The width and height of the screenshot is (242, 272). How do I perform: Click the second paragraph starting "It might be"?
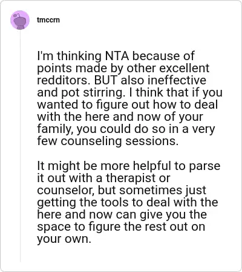pos(128,202)
